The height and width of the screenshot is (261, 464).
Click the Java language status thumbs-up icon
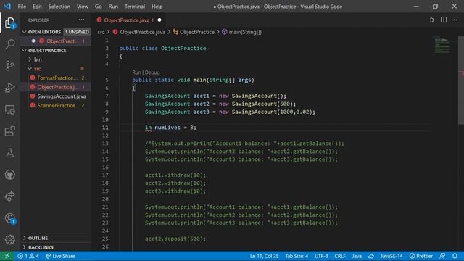click(371, 256)
